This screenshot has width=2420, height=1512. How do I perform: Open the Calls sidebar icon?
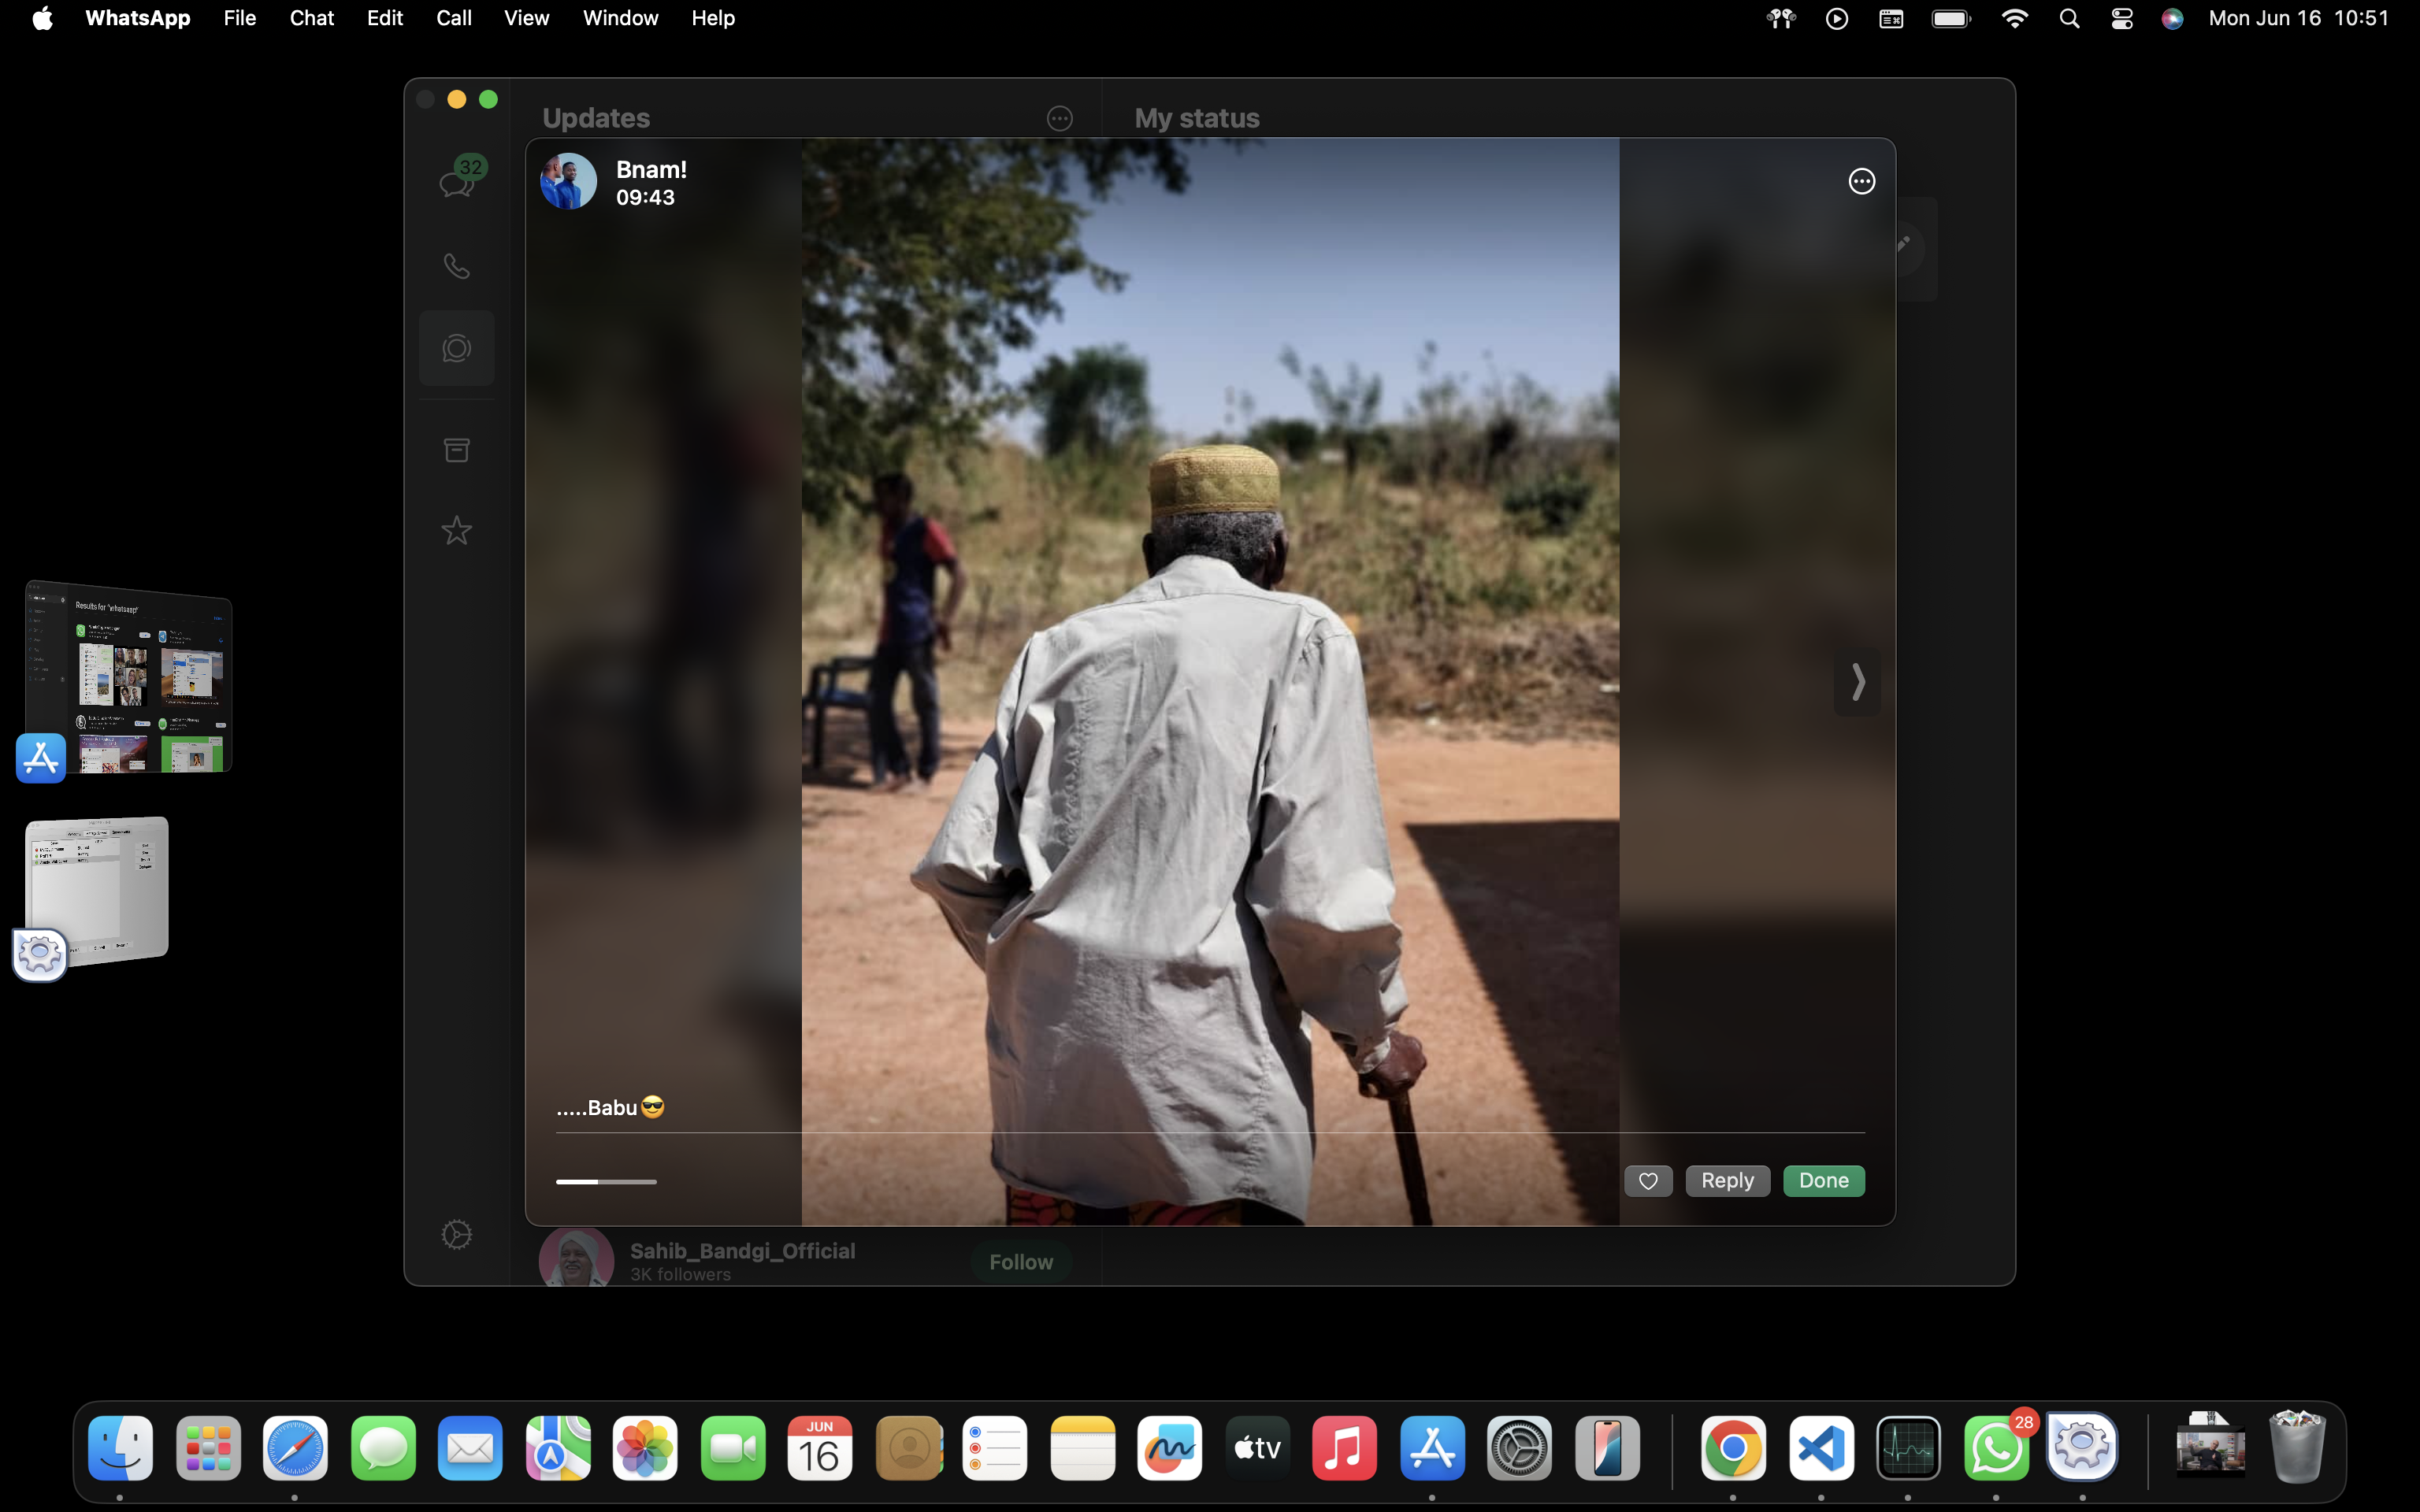click(457, 266)
